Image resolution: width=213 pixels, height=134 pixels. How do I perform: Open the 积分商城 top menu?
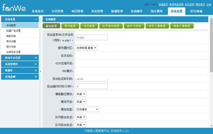click(x=196, y=11)
